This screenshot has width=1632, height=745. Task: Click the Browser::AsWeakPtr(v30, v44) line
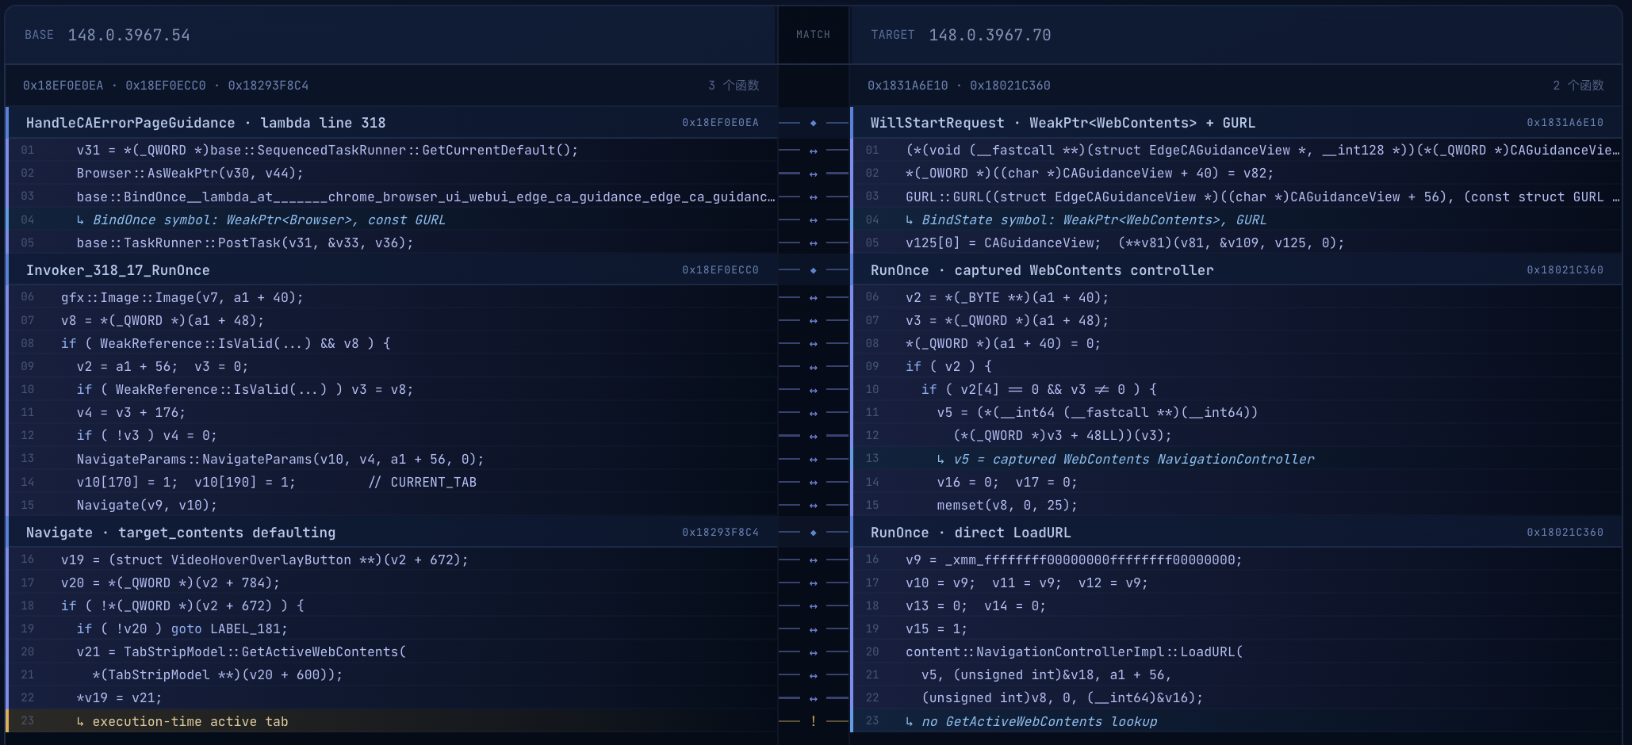coord(392,173)
